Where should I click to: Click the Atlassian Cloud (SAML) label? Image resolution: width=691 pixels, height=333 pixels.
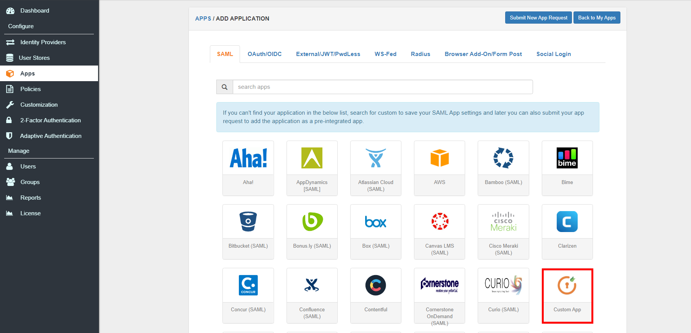(376, 186)
